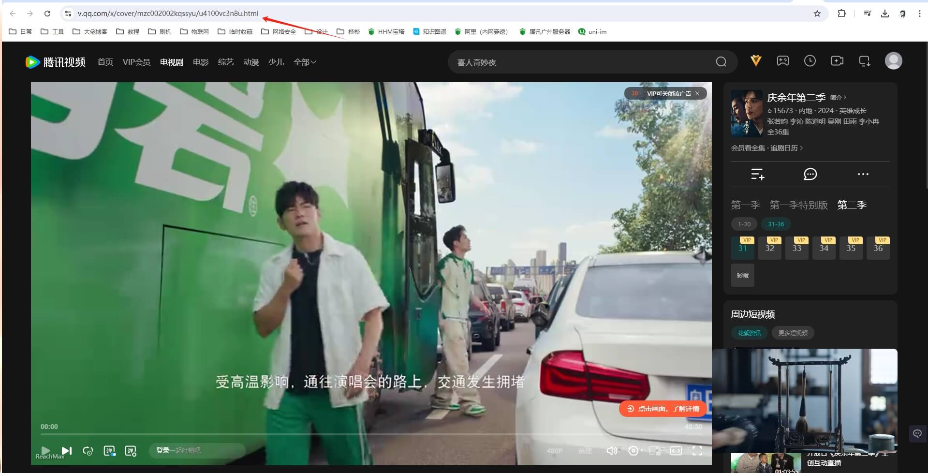Enter fullscreen mode in the player
The width and height of the screenshot is (928, 473).
(x=697, y=451)
